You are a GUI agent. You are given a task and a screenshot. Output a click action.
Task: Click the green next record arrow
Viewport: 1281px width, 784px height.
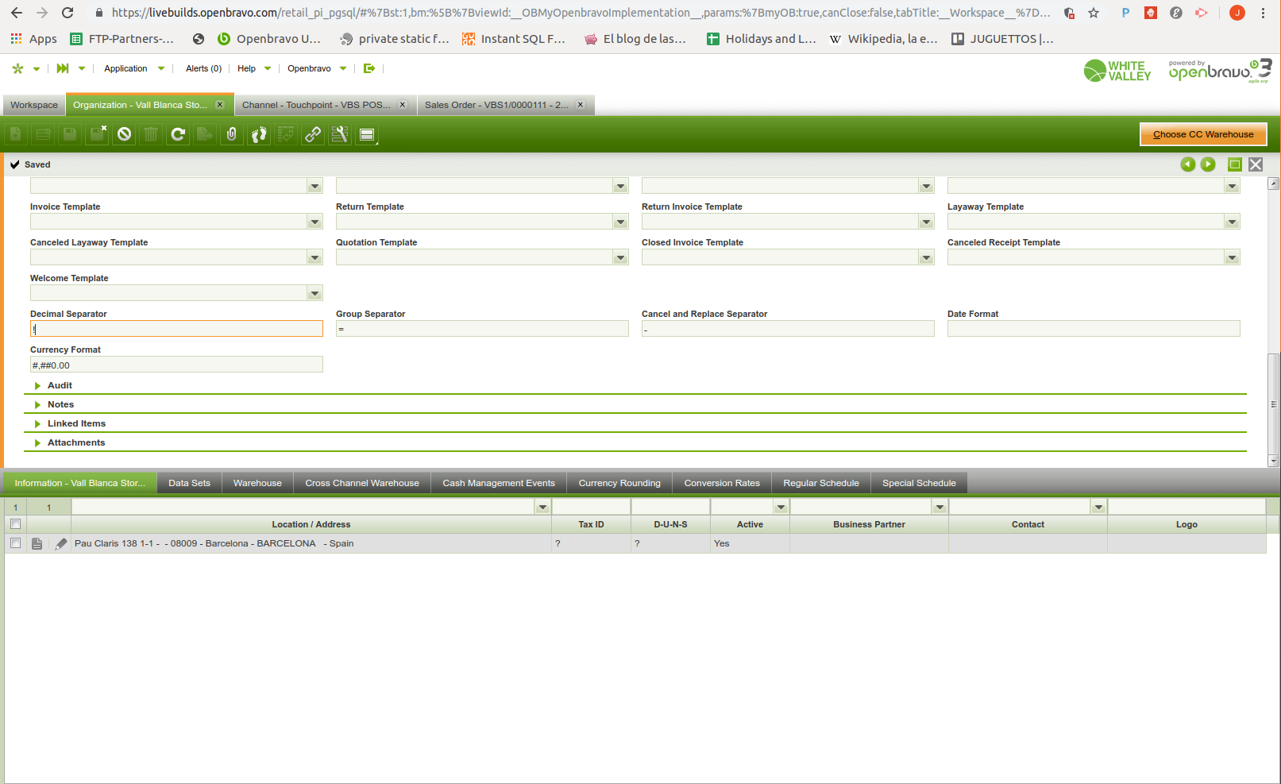pyautogui.click(x=1208, y=164)
